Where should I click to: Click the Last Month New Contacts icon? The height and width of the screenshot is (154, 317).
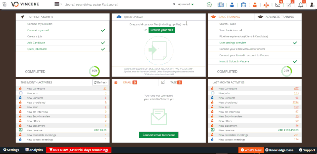coord(212,98)
